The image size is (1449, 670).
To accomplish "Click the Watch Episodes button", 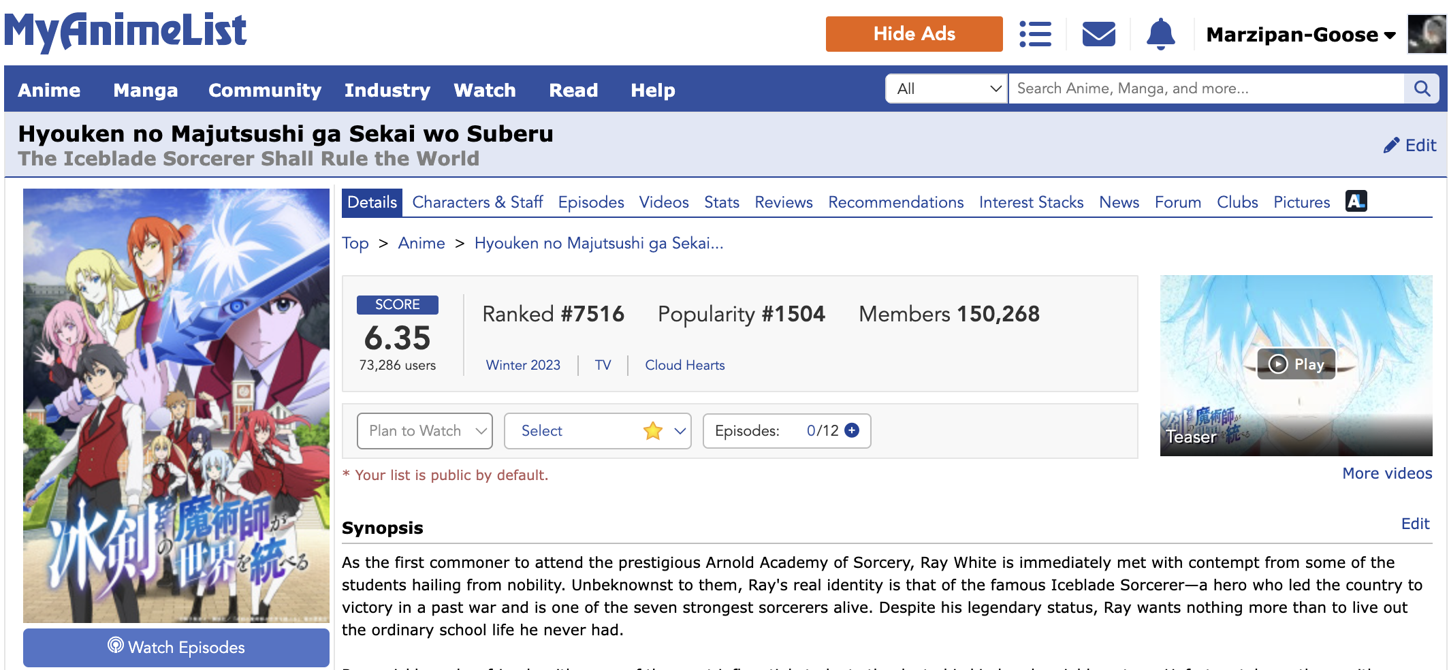I will coord(176,648).
